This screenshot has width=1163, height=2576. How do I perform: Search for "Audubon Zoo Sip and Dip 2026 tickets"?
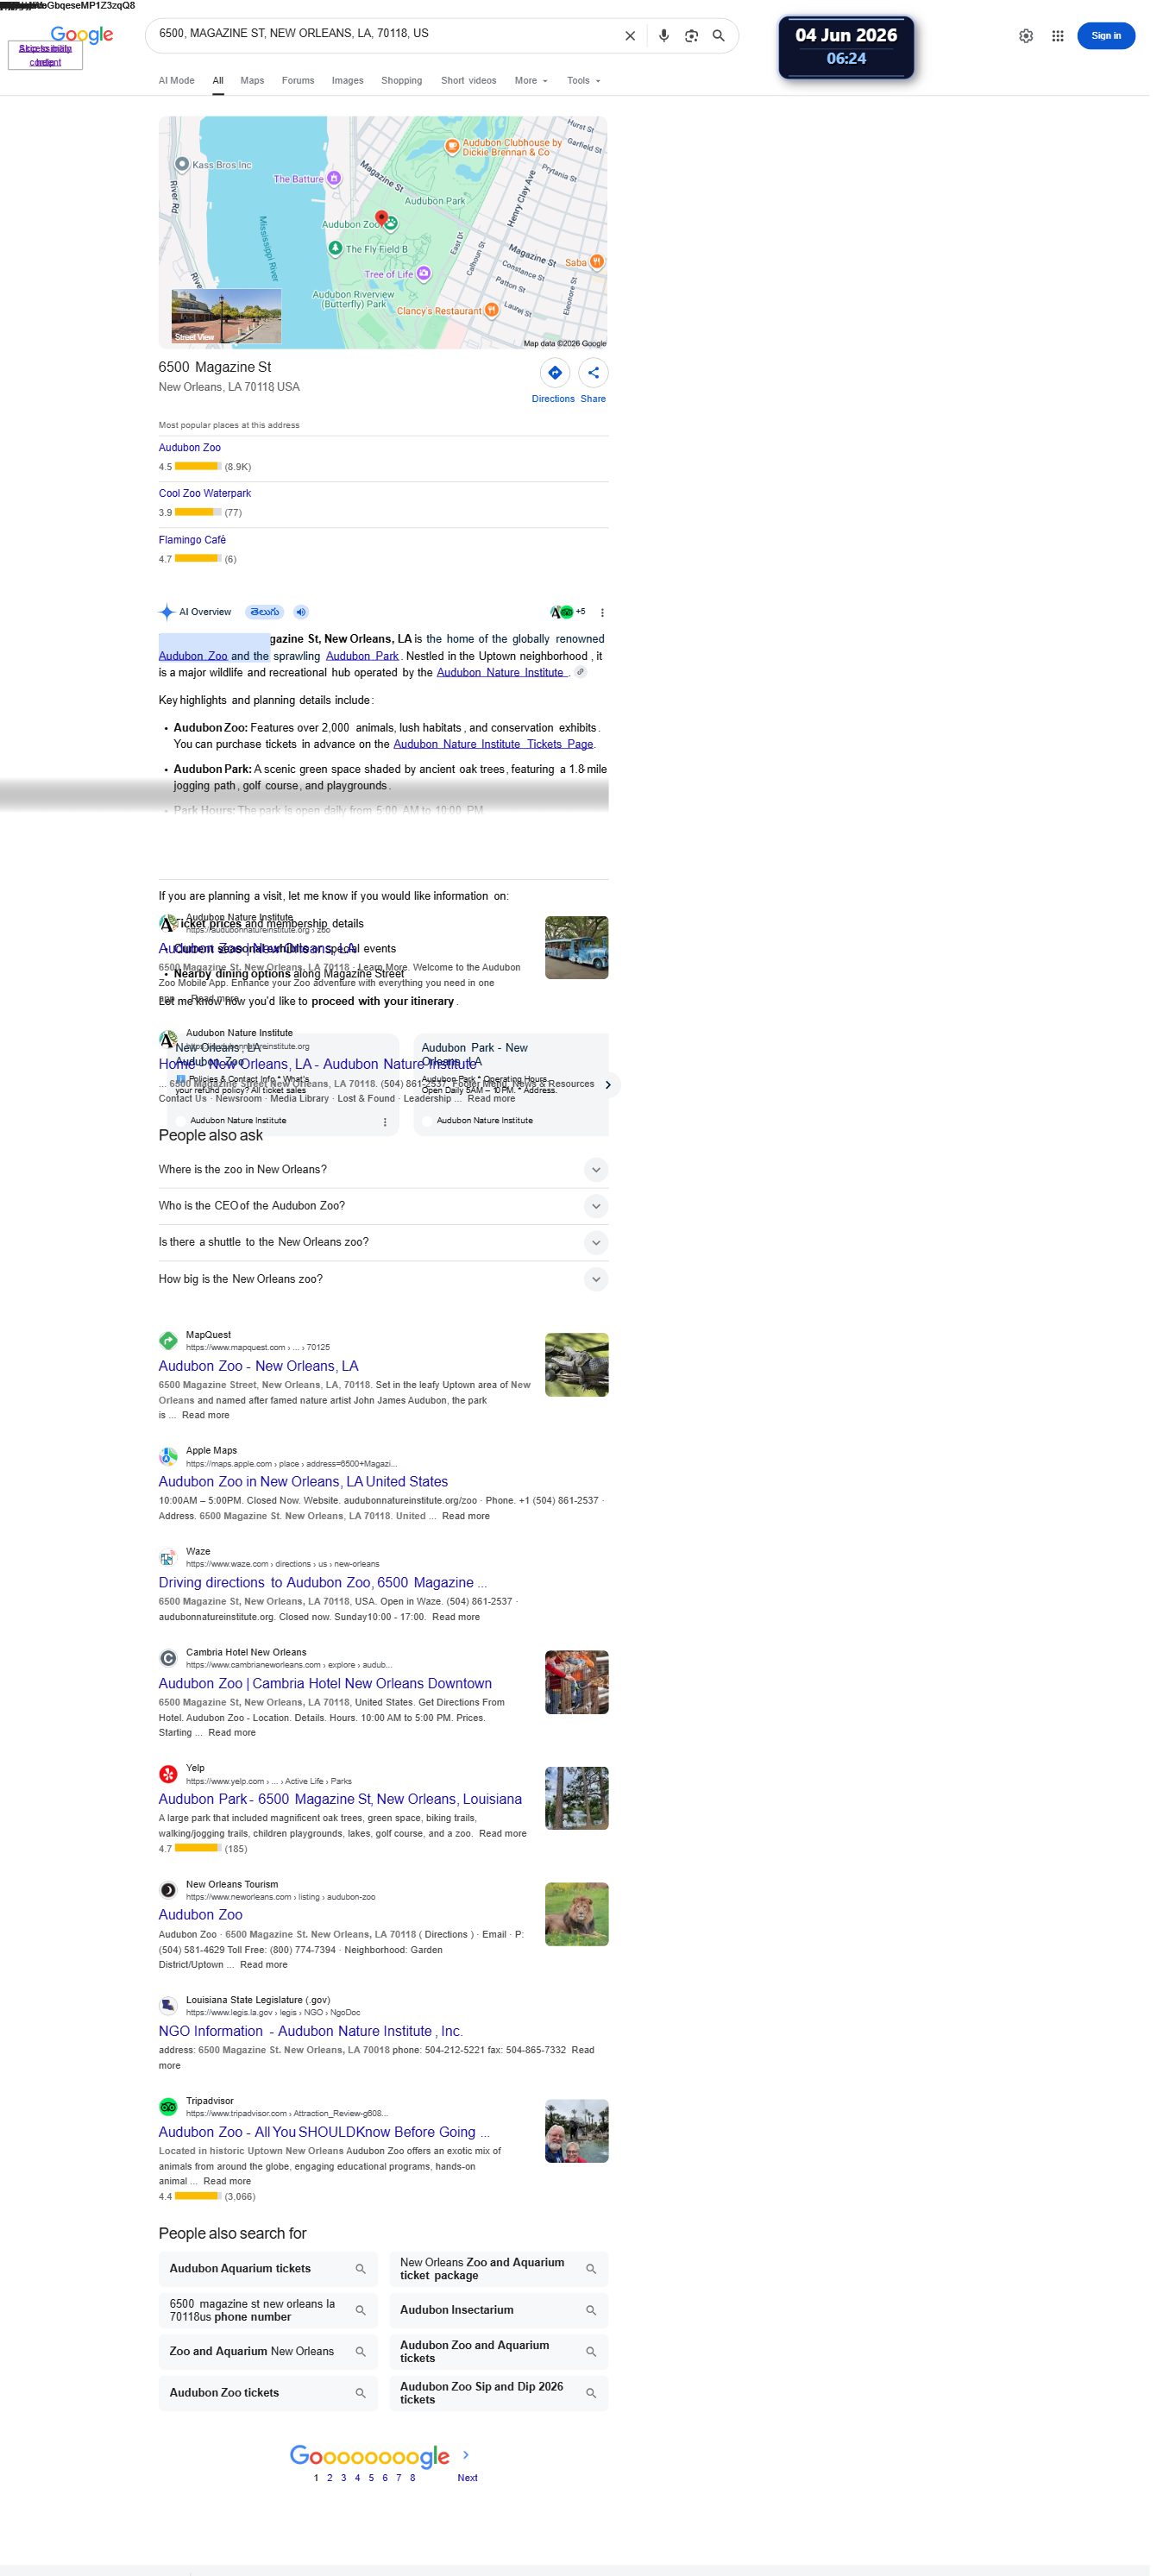(x=505, y=2421)
